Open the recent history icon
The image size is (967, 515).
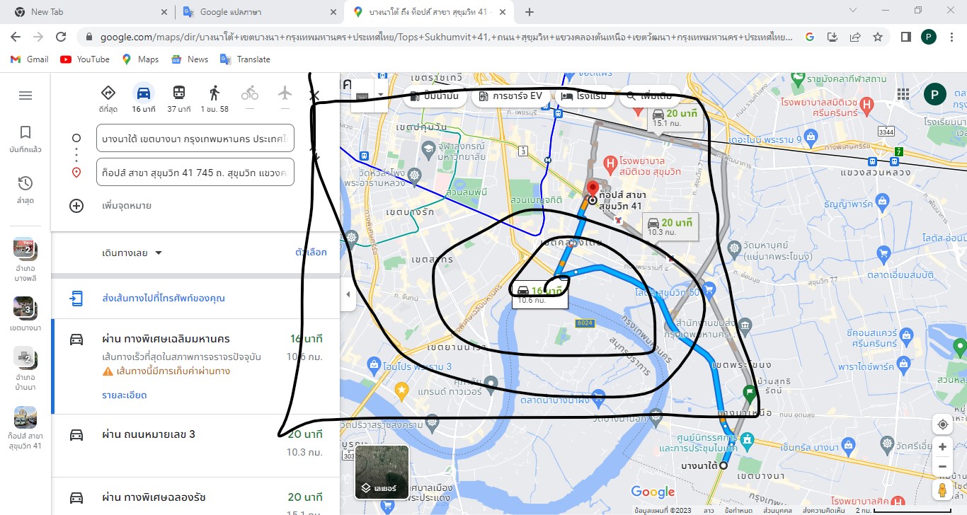(25, 184)
